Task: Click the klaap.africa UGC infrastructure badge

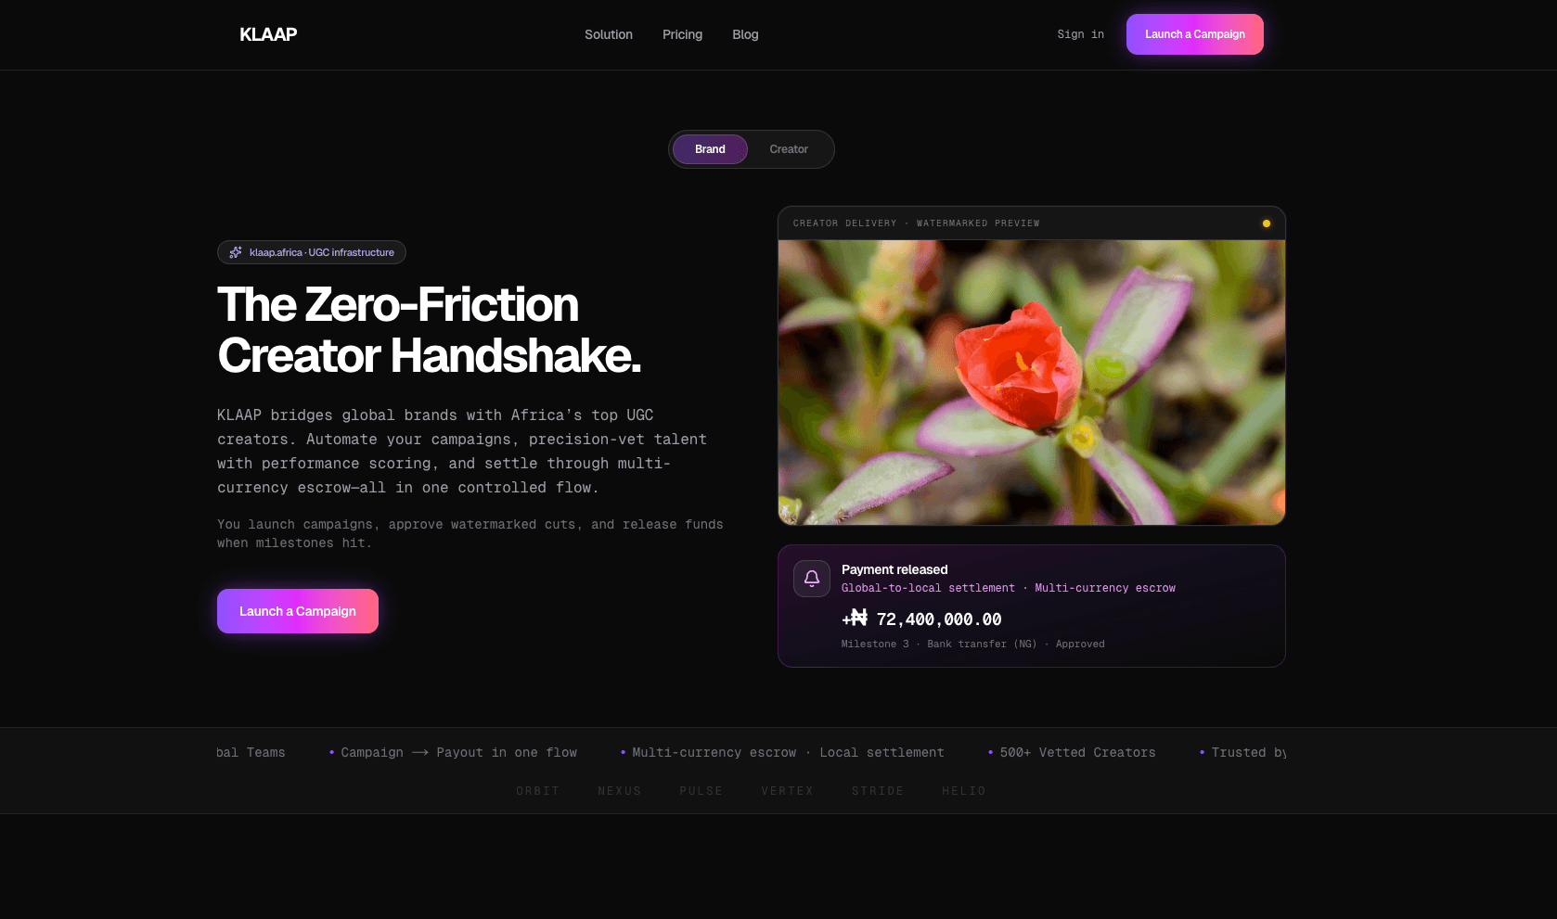Action: click(312, 252)
